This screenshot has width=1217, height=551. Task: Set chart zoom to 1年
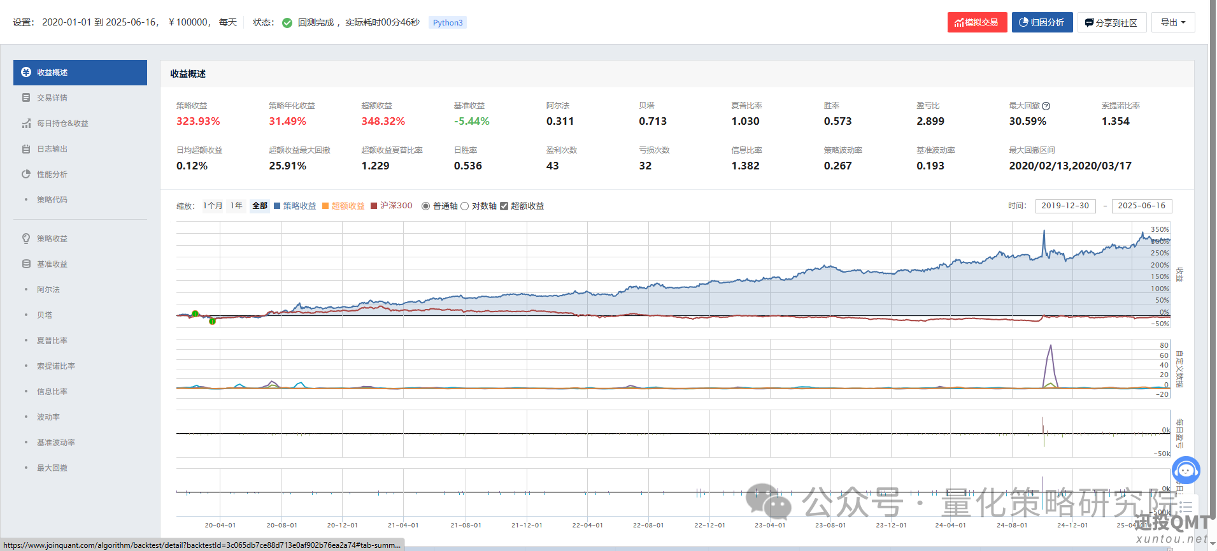tap(236, 206)
